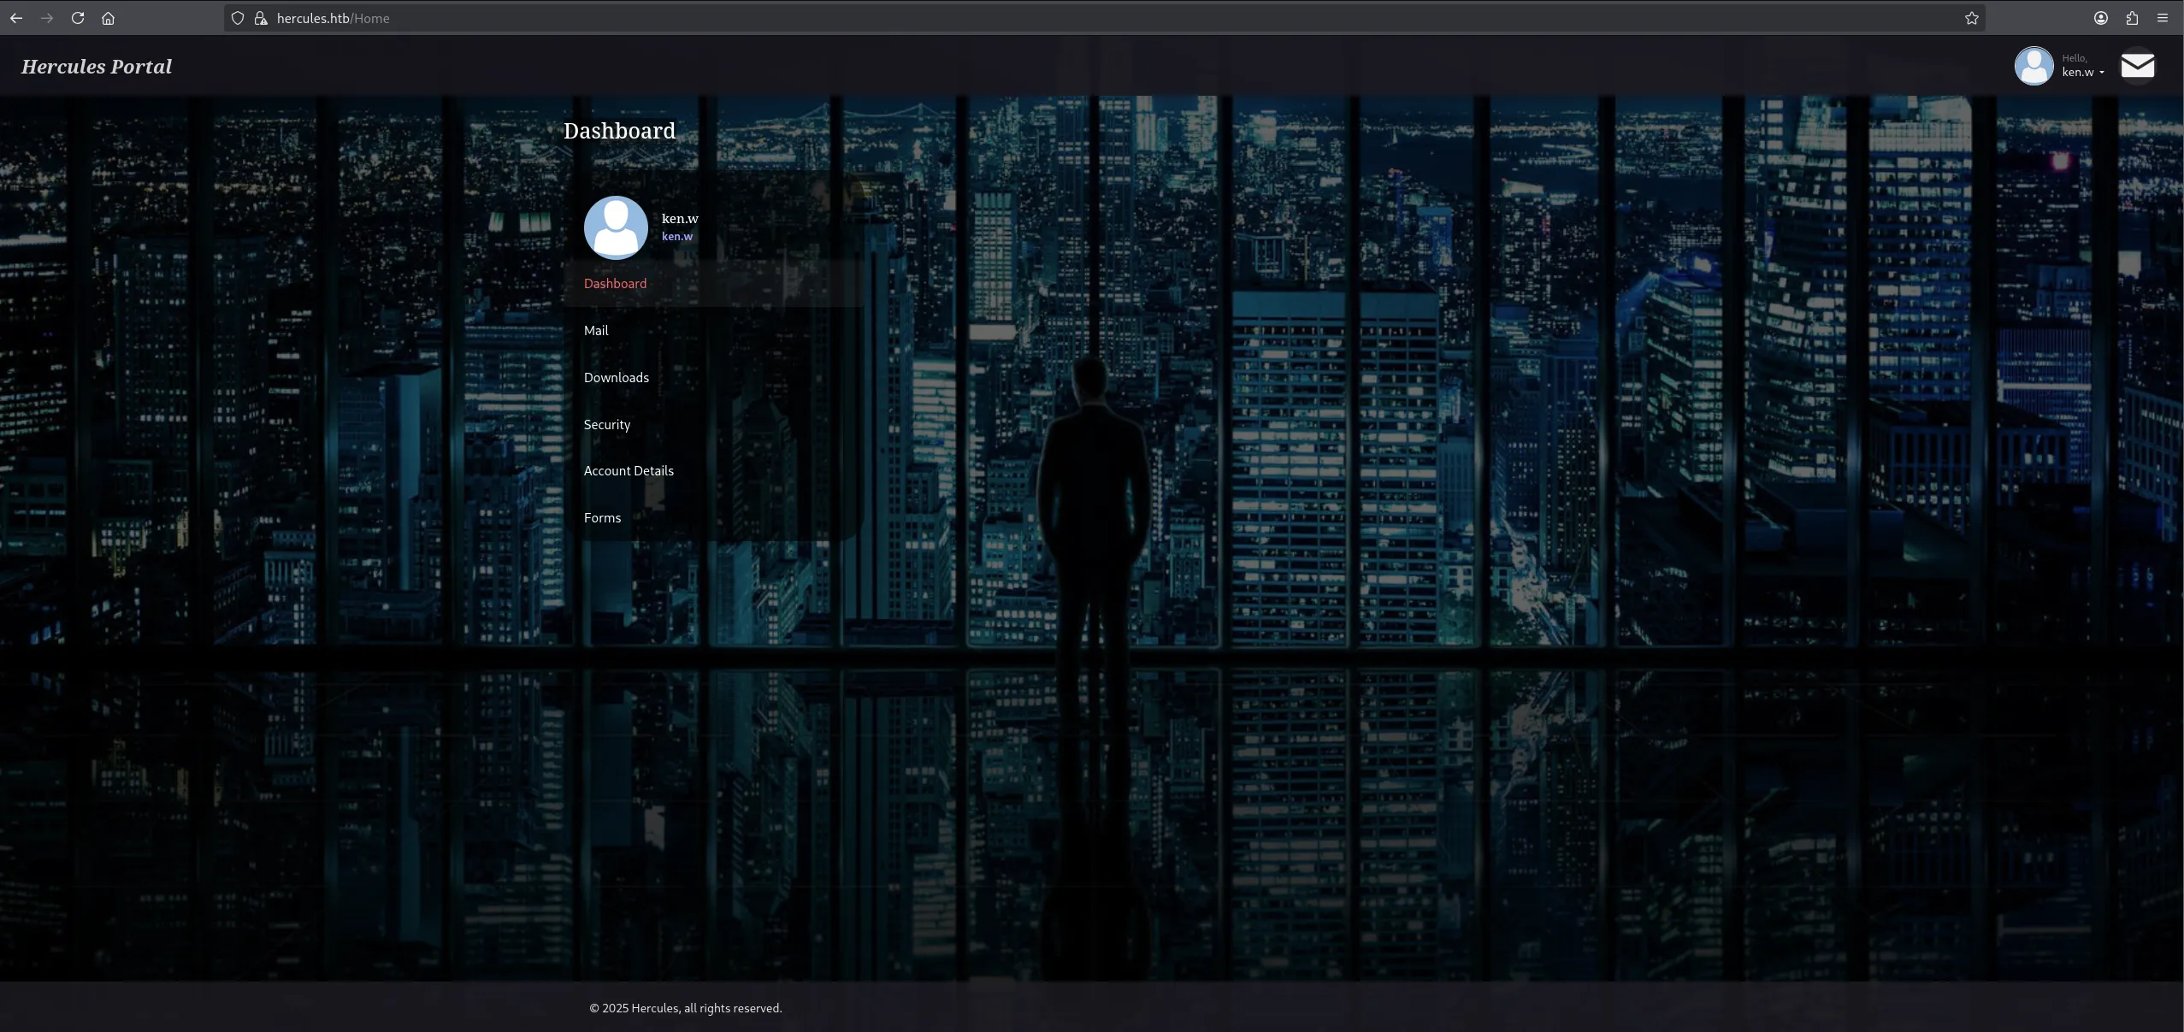Bookmark page with the star icon
This screenshot has width=2184, height=1032.
(x=1971, y=18)
